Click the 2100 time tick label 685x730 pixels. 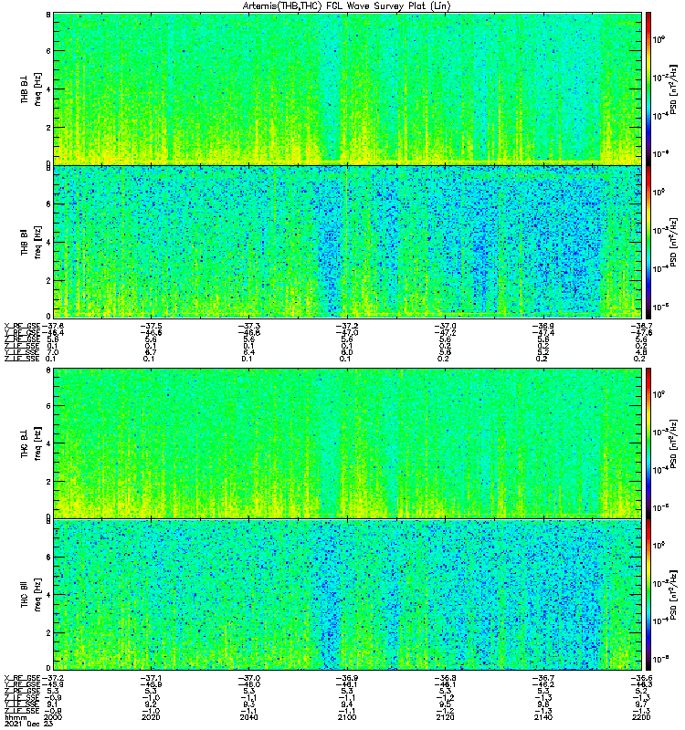pyautogui.click(x=347, y=717)
